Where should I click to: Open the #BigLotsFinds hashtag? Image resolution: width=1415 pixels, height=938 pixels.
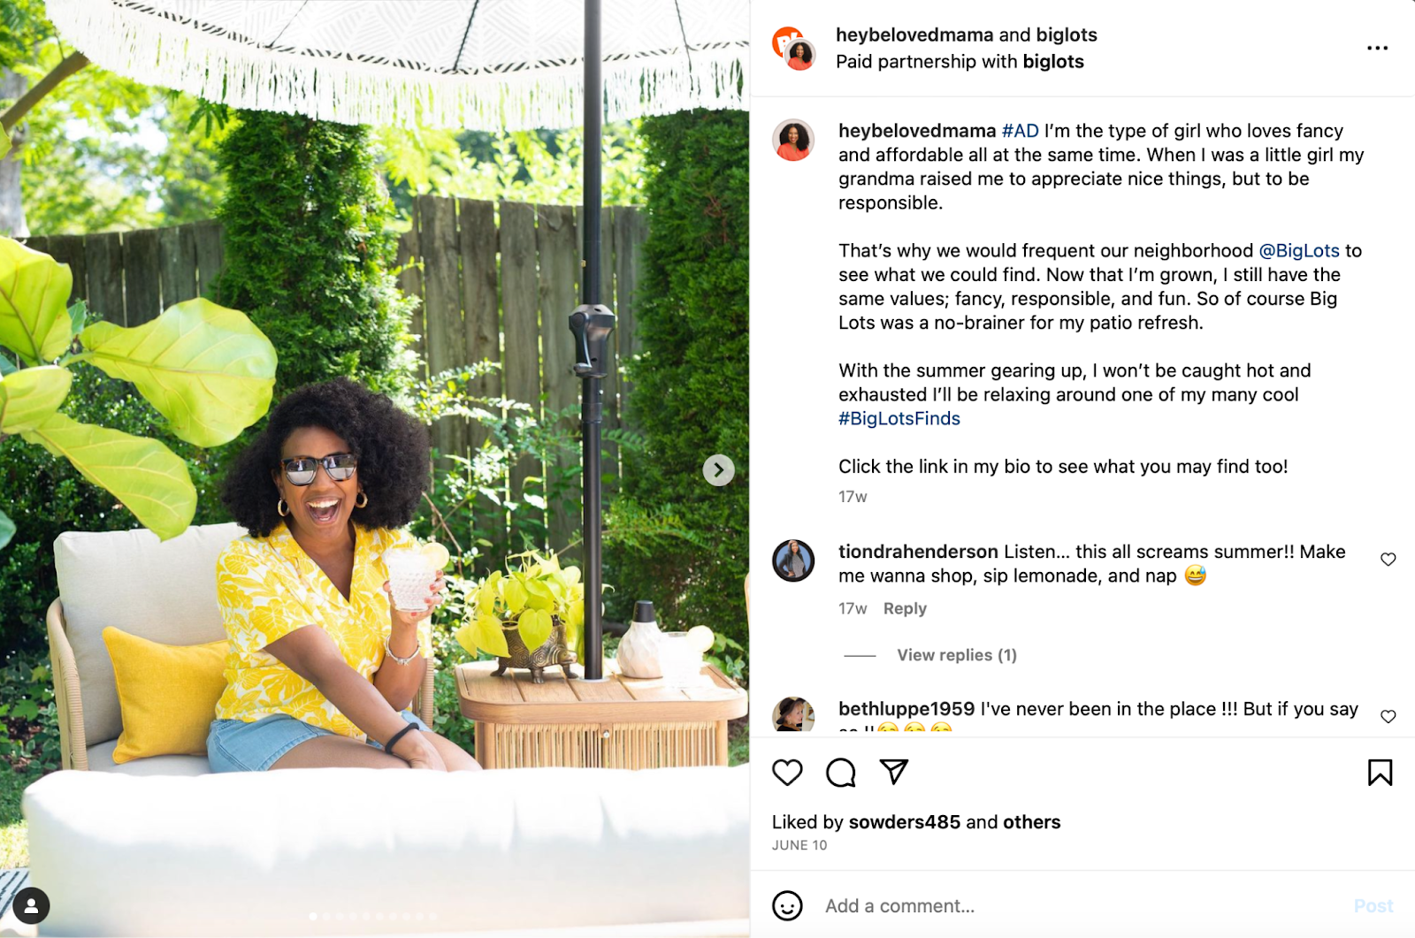[x=899, y=419]
